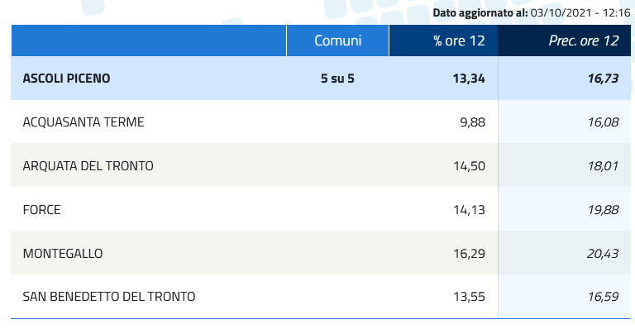Click San Benedetto turnout 13,55
The height and width of the screenshot is (329, 635).
469,297
